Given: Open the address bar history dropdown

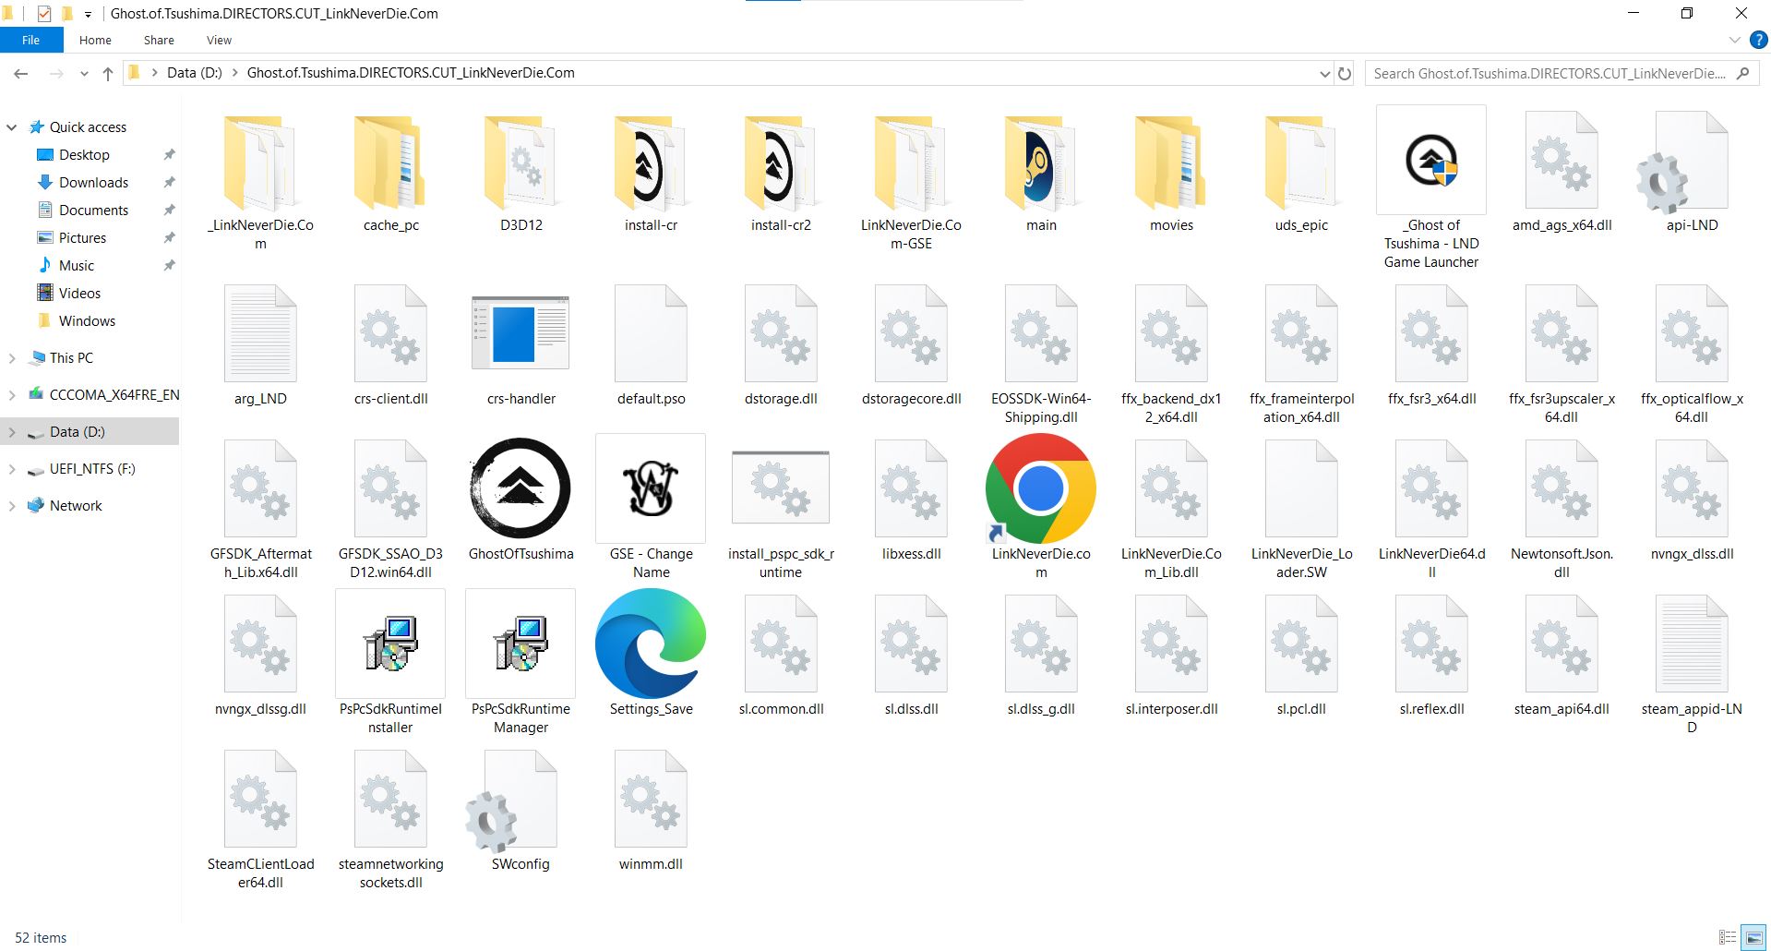Looking at the screenshot, I should (x=1324, y=74).
